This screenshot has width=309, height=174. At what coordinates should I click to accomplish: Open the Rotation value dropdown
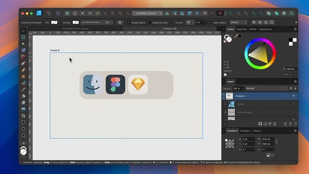click(x=254, y=150)
